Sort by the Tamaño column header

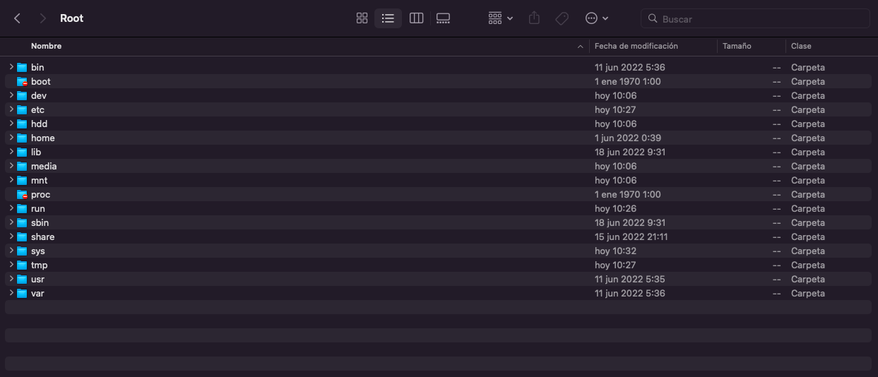pos(736,46)
